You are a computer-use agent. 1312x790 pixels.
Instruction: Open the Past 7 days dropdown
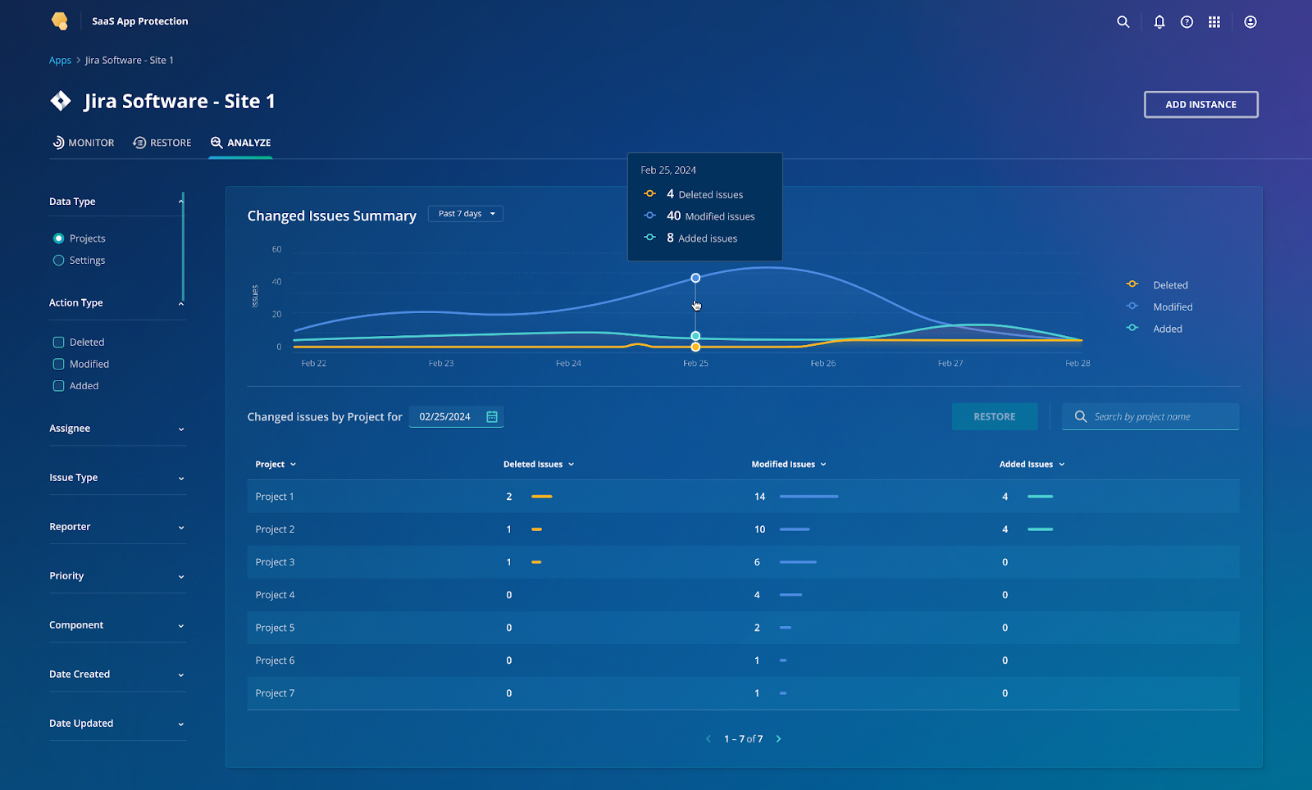(x=466, y=214)
